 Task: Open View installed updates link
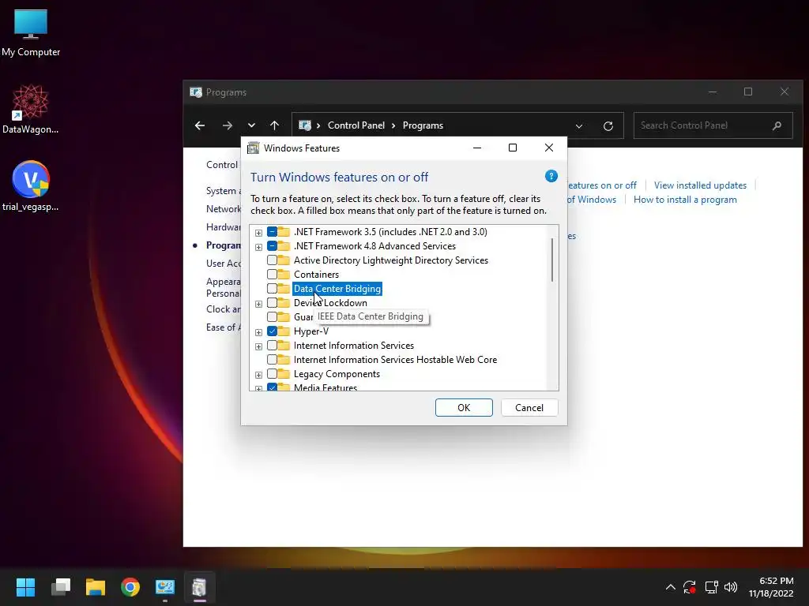[x=700, y=185]
